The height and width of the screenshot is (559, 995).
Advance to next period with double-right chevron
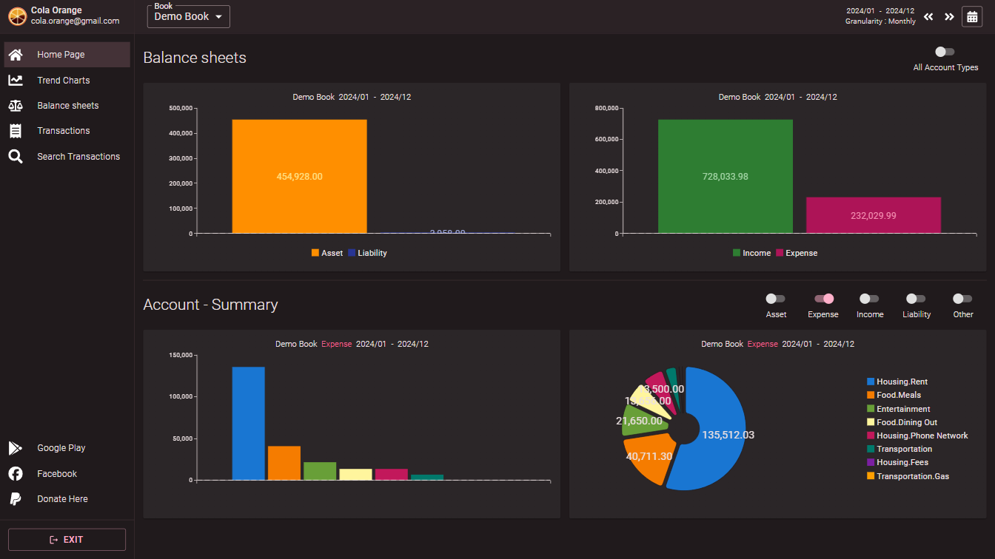tap(949, 17)
